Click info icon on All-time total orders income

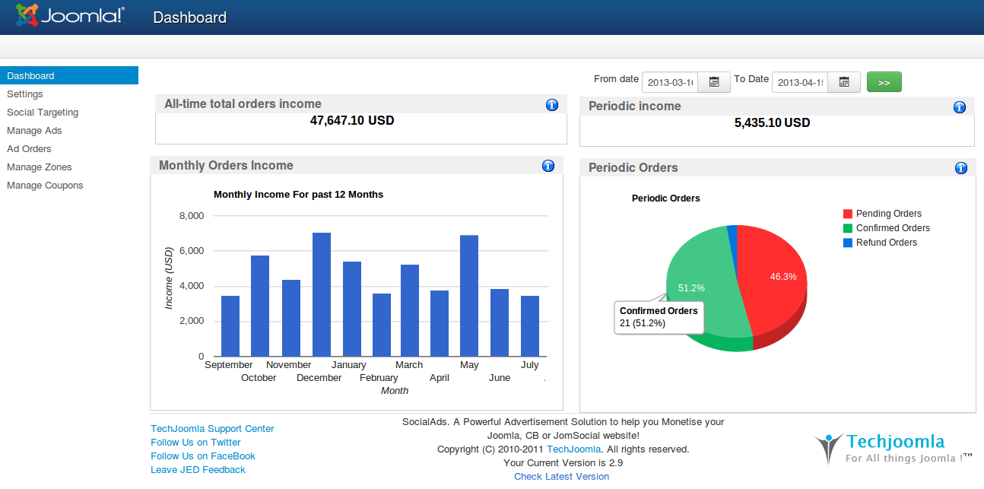click(x=552, y=104)
